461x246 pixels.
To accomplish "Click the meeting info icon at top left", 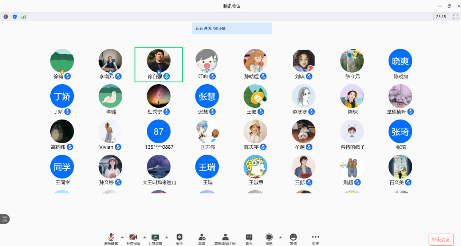I will click(x=6, y=17).
